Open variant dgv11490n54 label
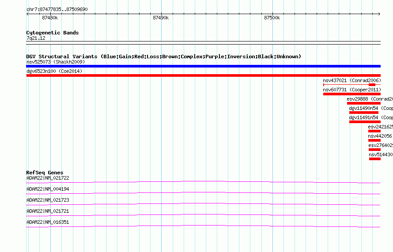The height and width of the screenshot is (252, 393). tap(371, 108)
